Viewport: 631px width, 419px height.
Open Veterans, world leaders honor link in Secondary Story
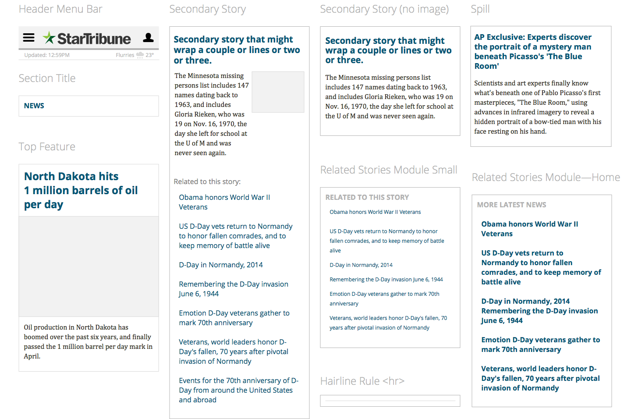point(234,352)
